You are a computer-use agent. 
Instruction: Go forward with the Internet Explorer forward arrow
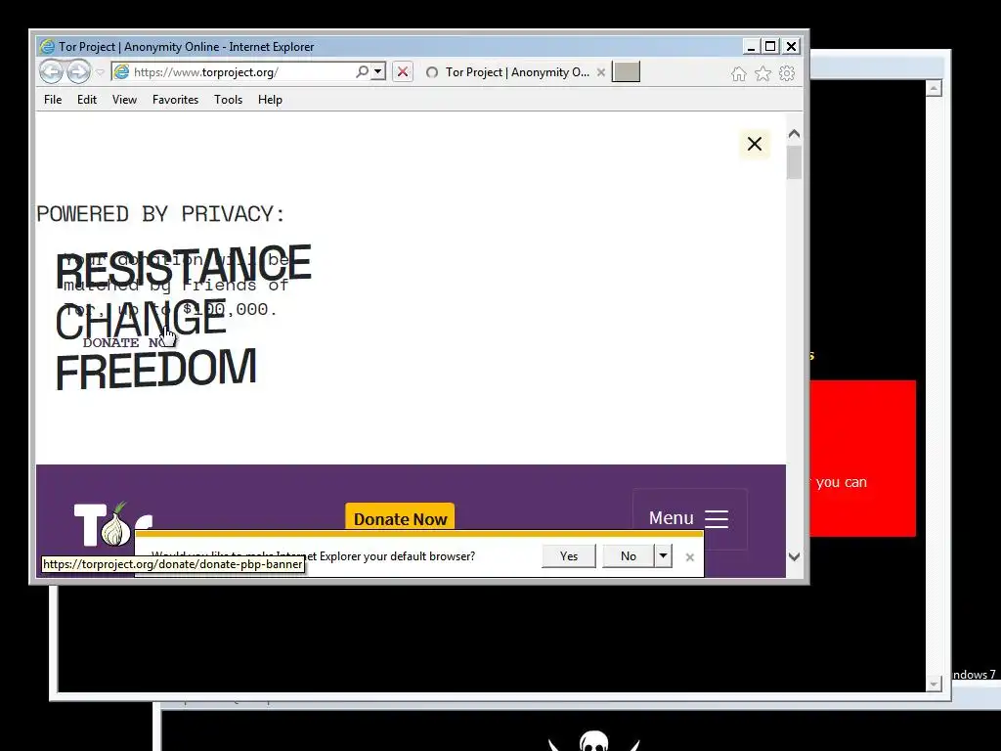(78, 71)
